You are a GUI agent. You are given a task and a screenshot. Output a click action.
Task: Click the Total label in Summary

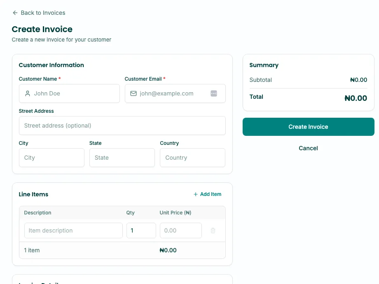tap(256, 97)
